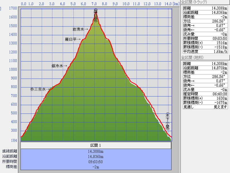Select the 推定時間 06:40:38 row

205,94
